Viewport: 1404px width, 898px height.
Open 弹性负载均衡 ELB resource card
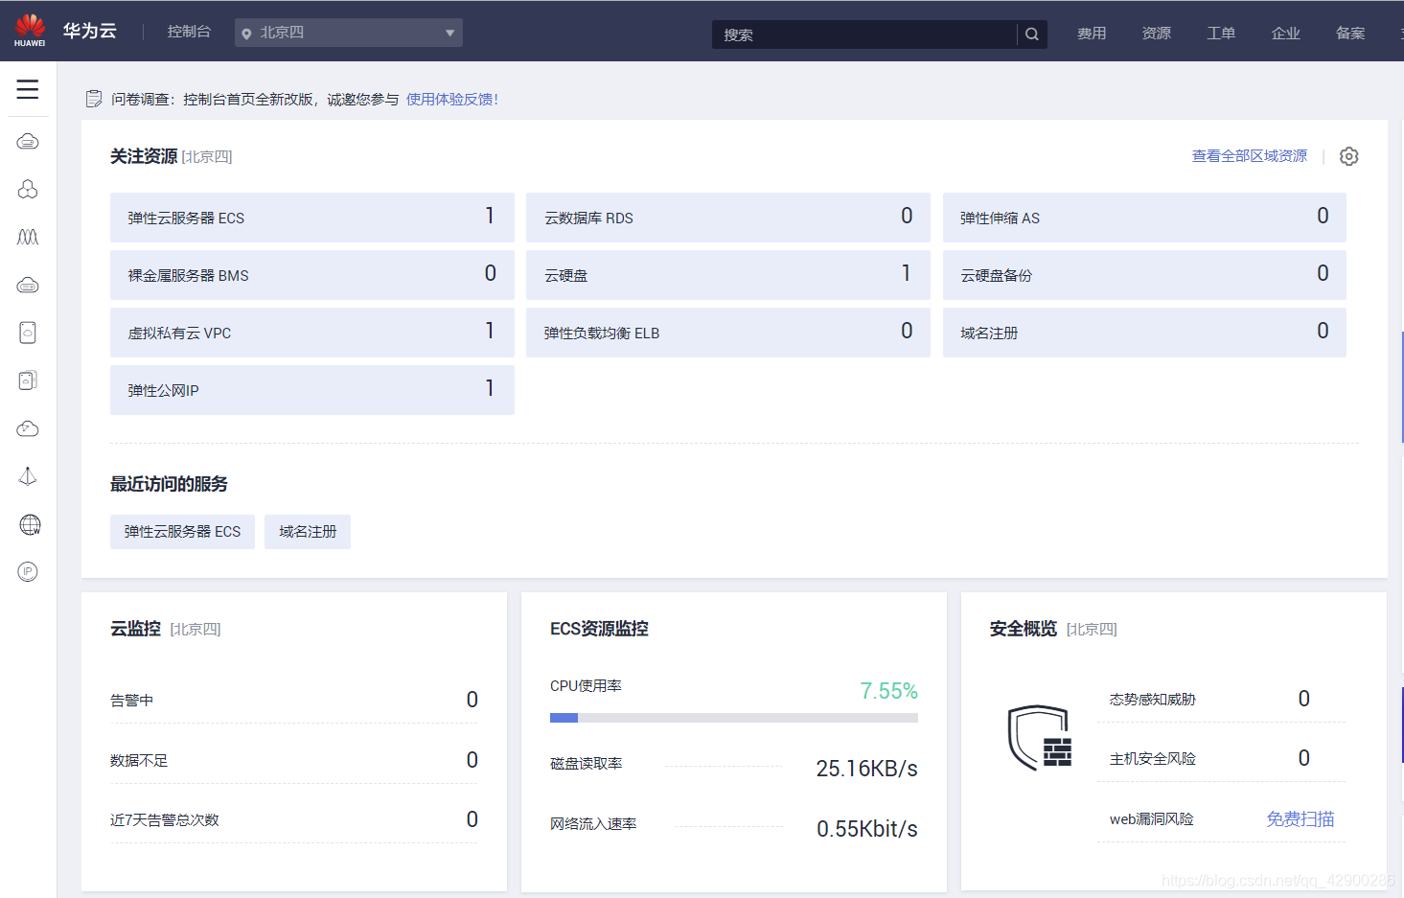pos(728,333)
